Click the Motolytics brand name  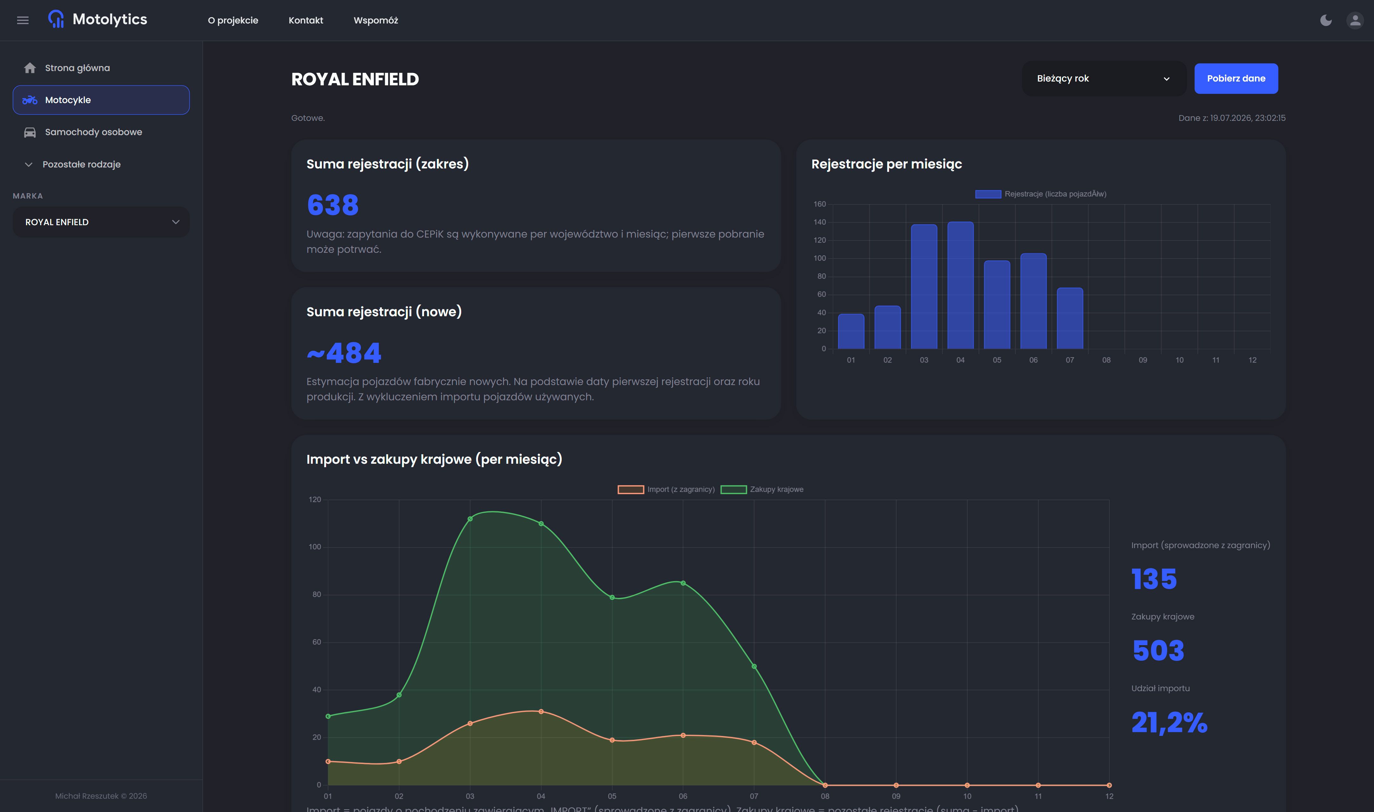pyautogui.click(x=110, y=19)
